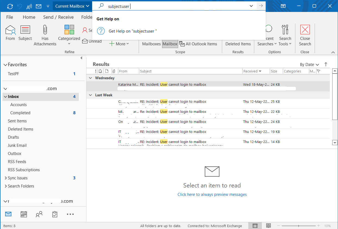Open the Drafts folder
Image resolution: width=338 pixels, height=229 pixels.
click(13, 137)
